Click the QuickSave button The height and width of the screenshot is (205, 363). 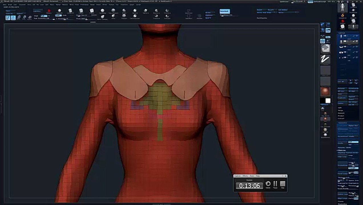click(x=284, y=1)
